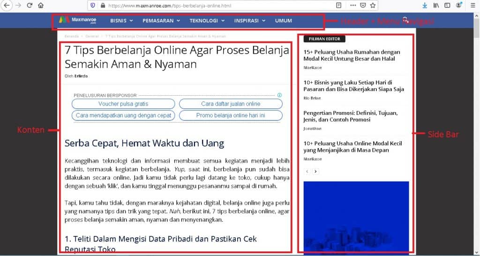Screen dimensions: 480x256
Task: Click the ad info icon on sponsored box
Action: pyautogui.click(x=279, y=95)
